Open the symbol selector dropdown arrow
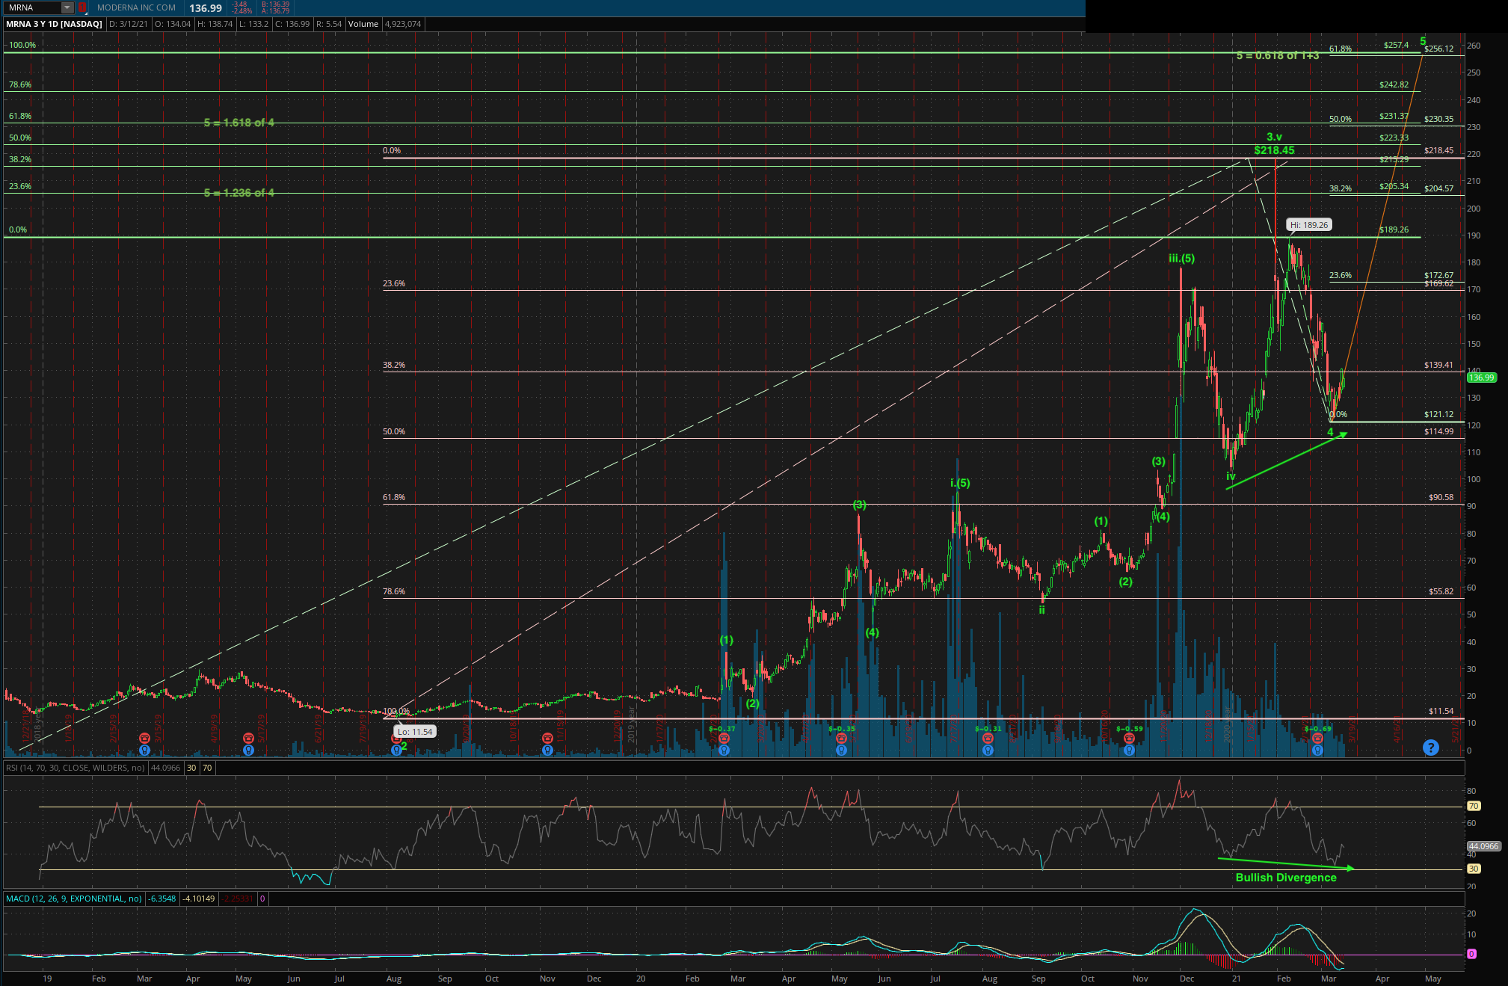 [67, 7]
